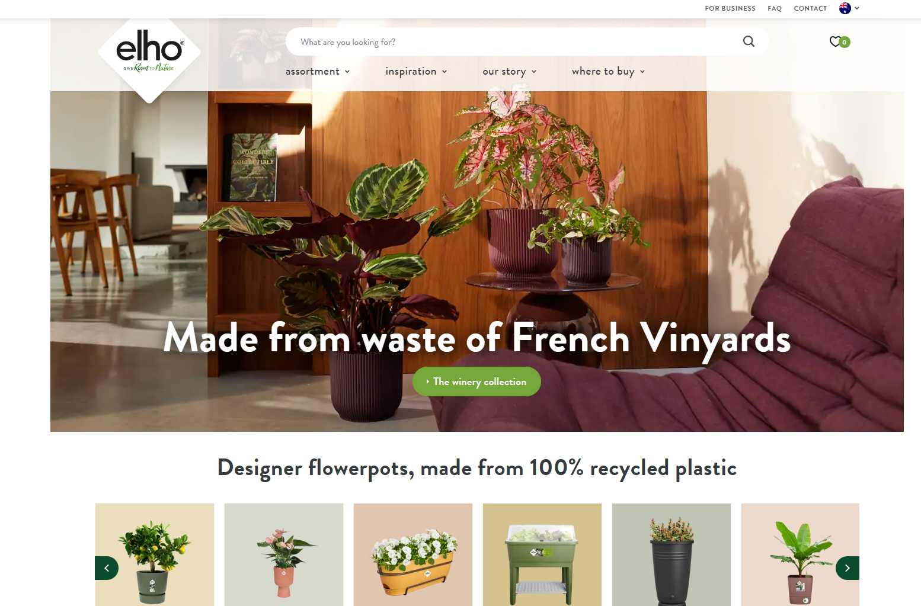Open the black rain barrel product thumbnail
The height and width of the screenshot is (606, 921).
(671, 554)
